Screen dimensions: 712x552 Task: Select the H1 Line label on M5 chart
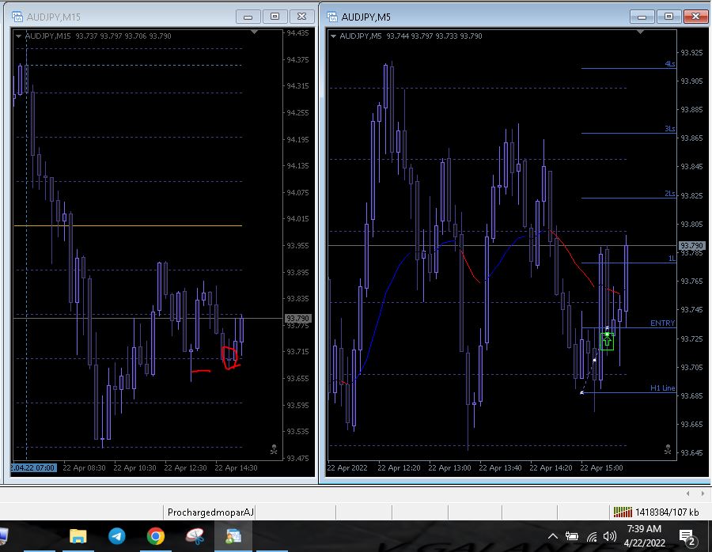pos(662,388)
